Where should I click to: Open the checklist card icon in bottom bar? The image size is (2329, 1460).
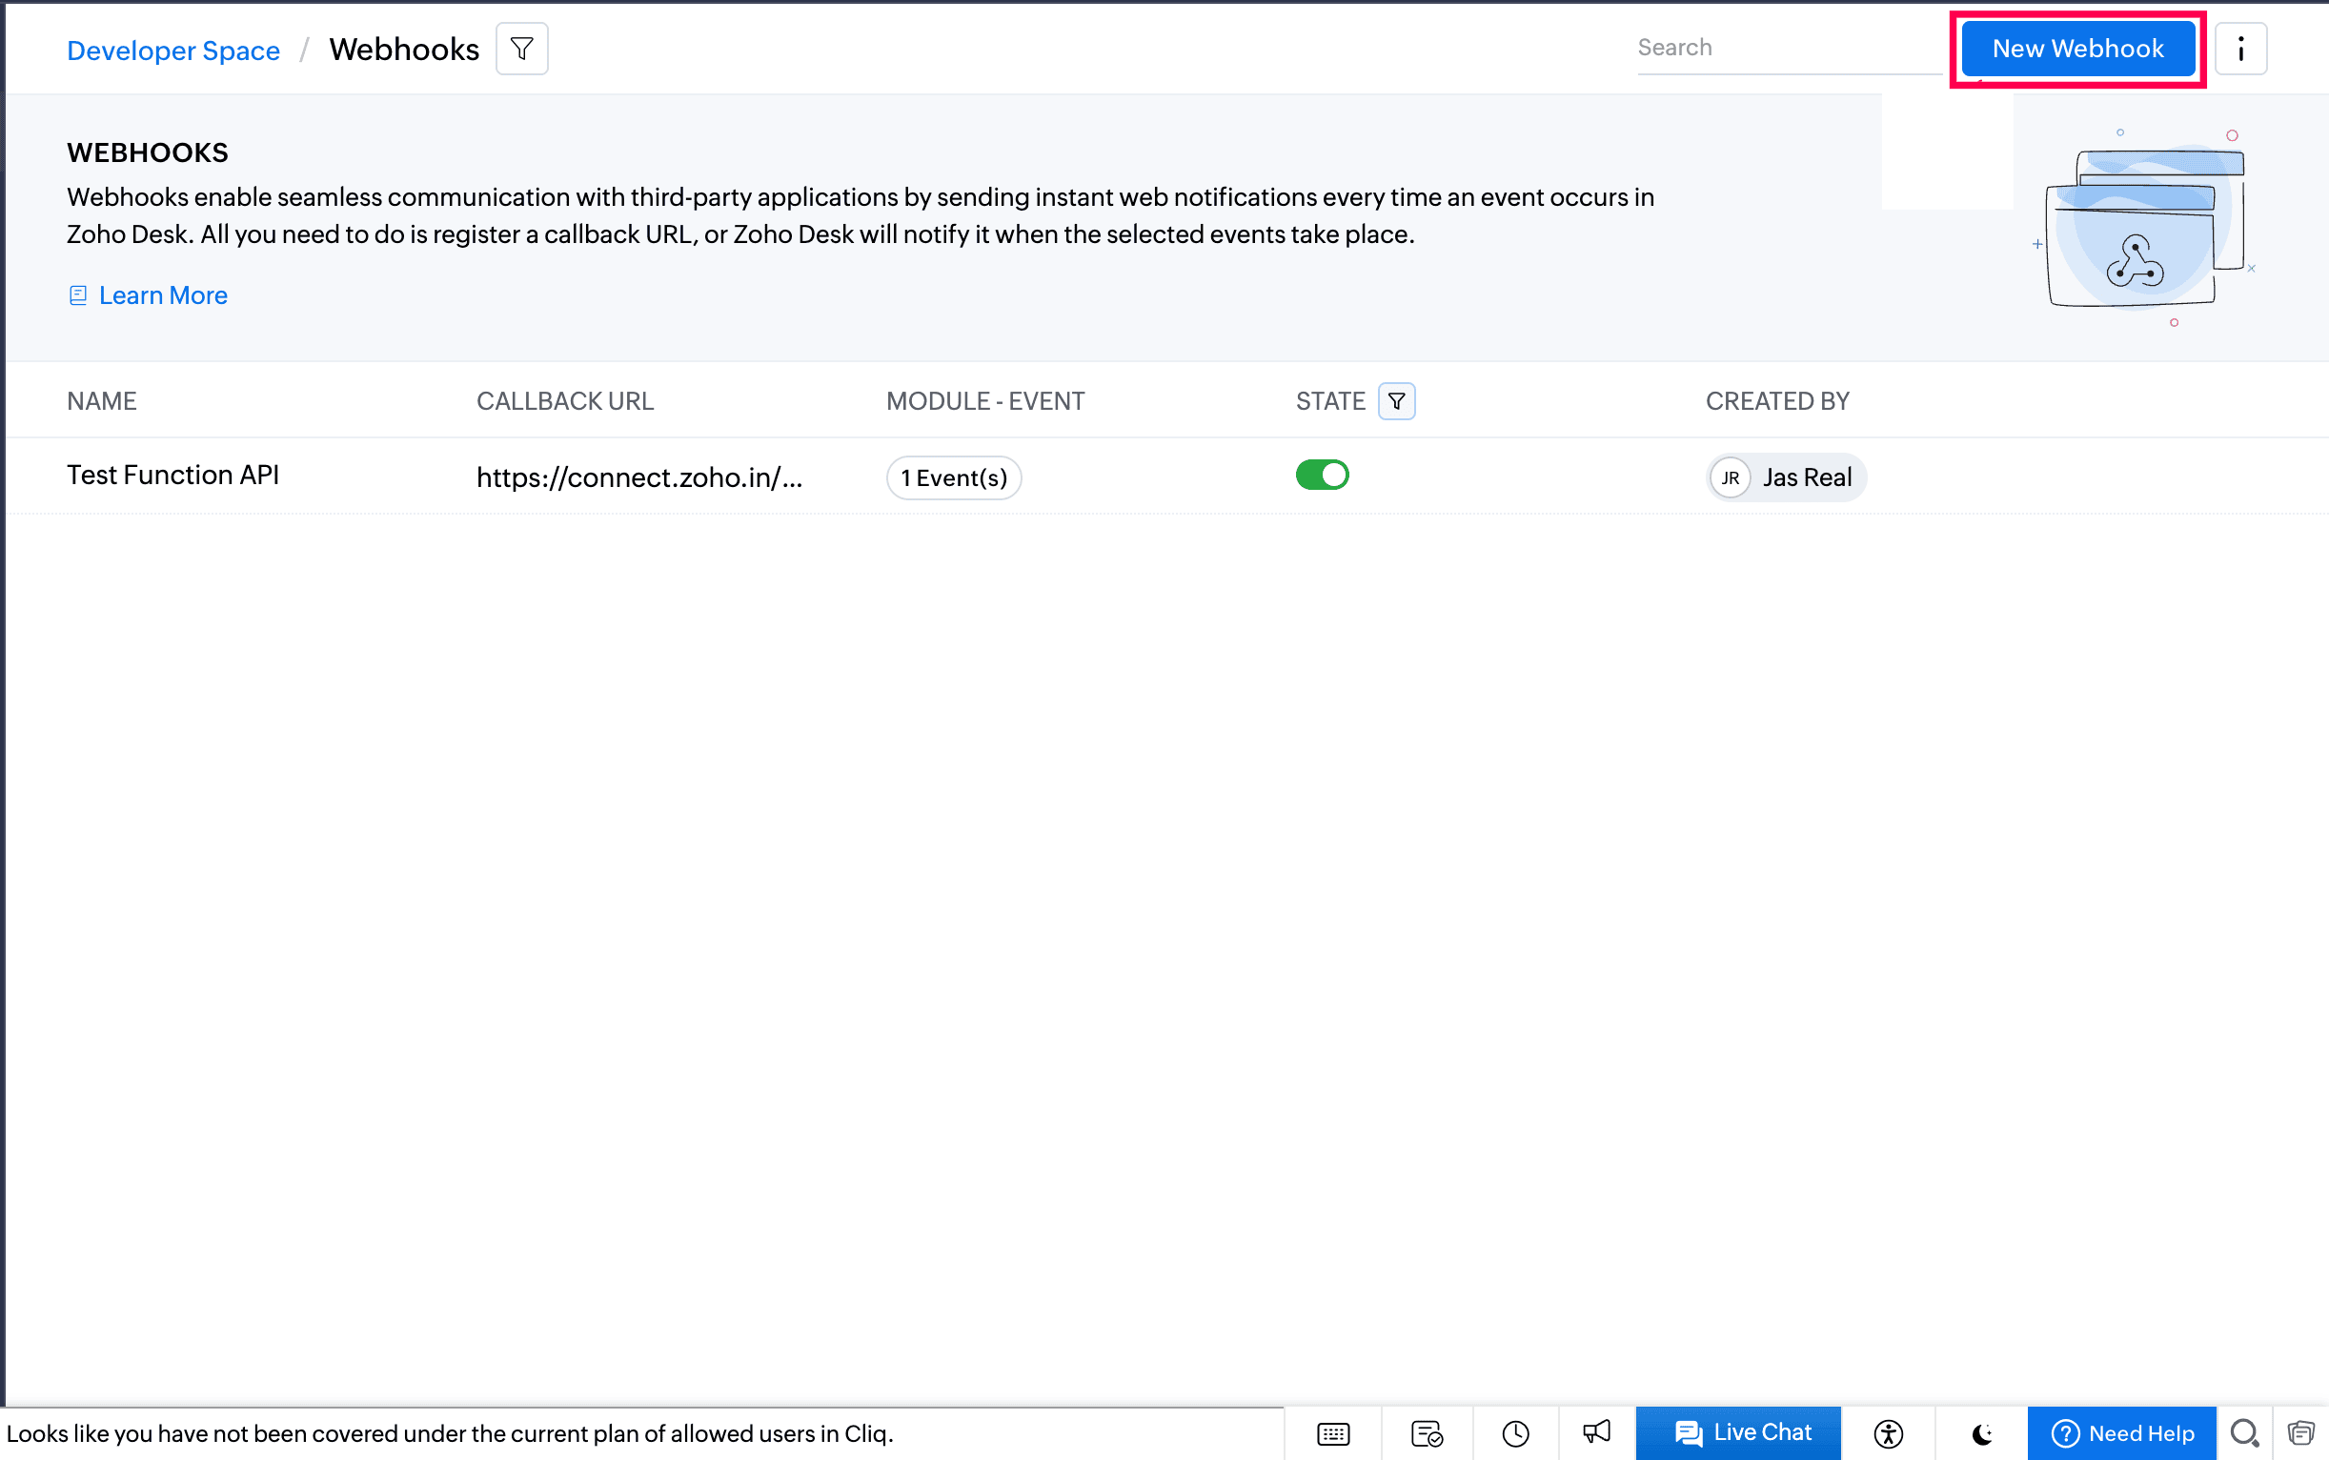click(x=1427, y=1434)
